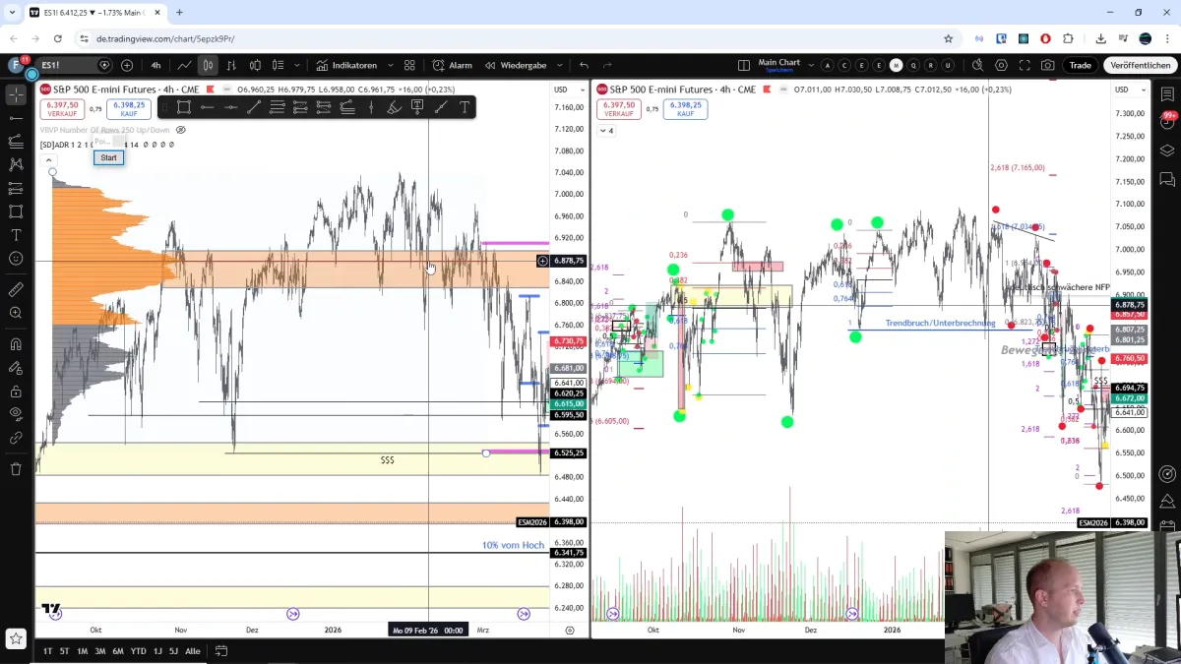Select the Text tool in the left toolbar
The width and height of the screenshot is (1181, 664).
point(14,236)
